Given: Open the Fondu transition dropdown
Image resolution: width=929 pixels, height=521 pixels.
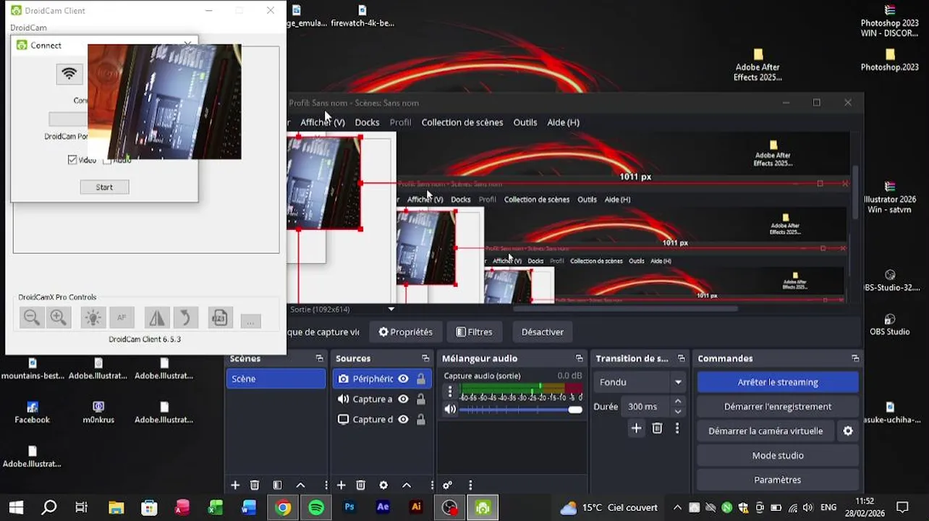Looking at the screenshot, I should point(640,382).
